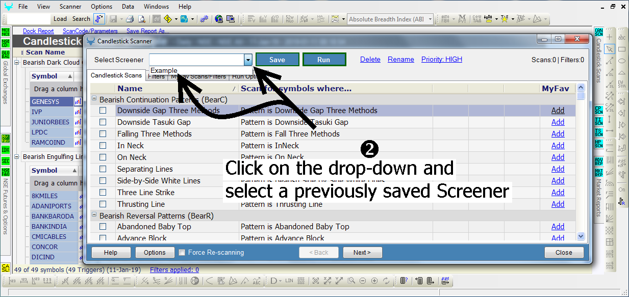Check the Three Line Strike checkbox

(x=103, y=193)
